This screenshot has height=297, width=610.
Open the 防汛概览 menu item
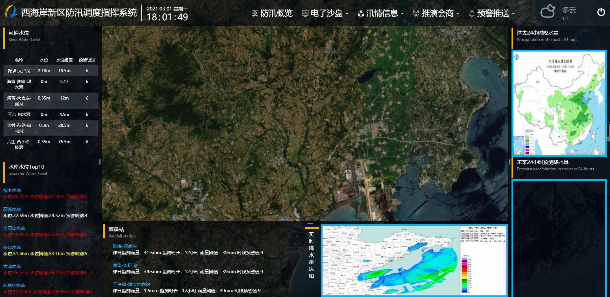[x=276, y=13]
